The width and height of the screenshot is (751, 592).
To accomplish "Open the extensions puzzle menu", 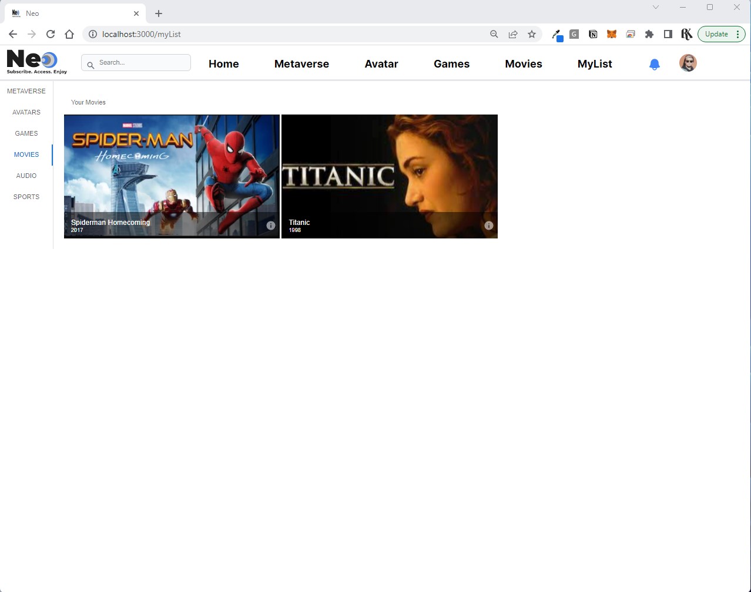I will 649,34.
